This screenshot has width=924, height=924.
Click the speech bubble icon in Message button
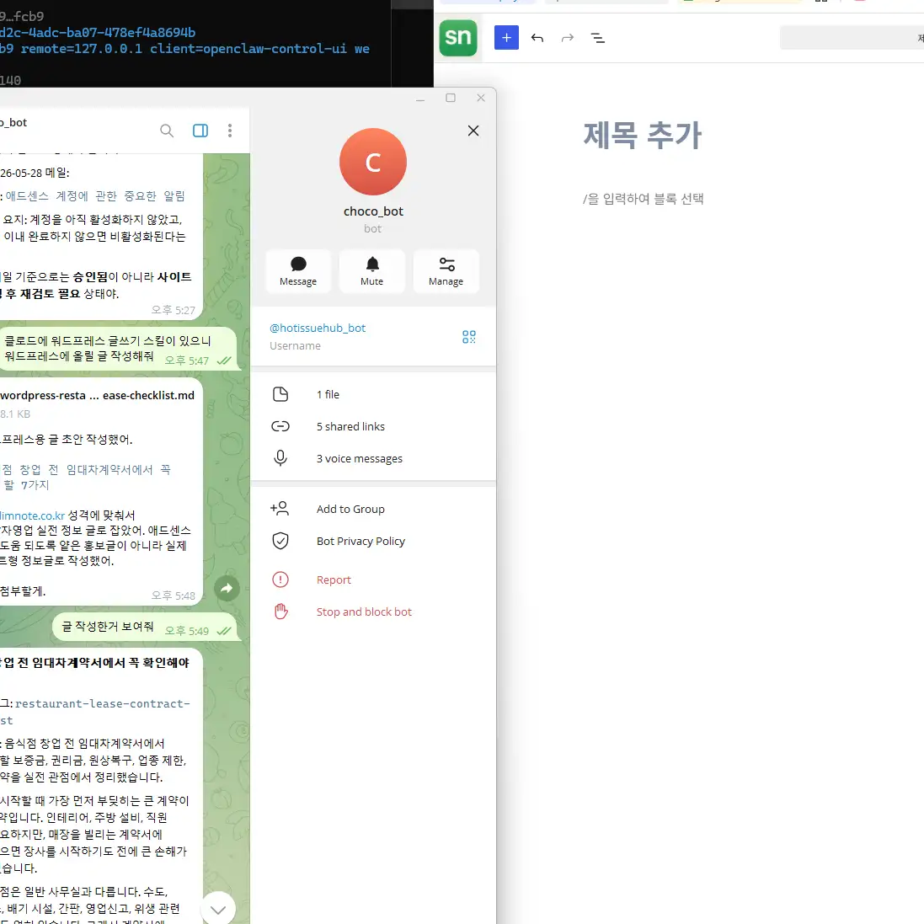pos(298,264)
